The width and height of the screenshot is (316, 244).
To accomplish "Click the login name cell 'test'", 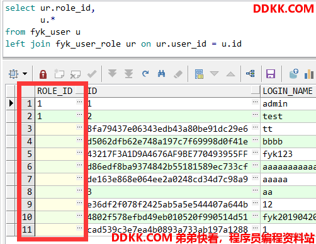I will [288, 117].
